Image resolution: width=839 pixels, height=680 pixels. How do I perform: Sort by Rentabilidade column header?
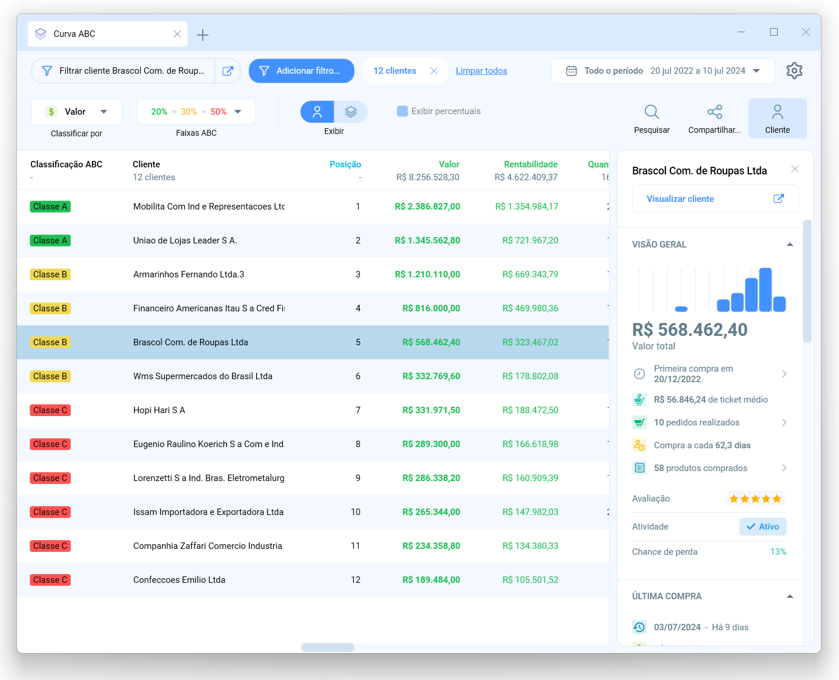point(530,164)
